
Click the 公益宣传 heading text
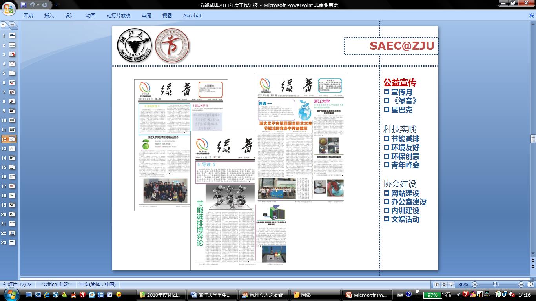399,83
